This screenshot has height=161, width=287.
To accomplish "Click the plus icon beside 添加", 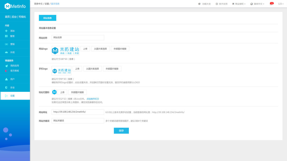I will click(x=6, y=31).
